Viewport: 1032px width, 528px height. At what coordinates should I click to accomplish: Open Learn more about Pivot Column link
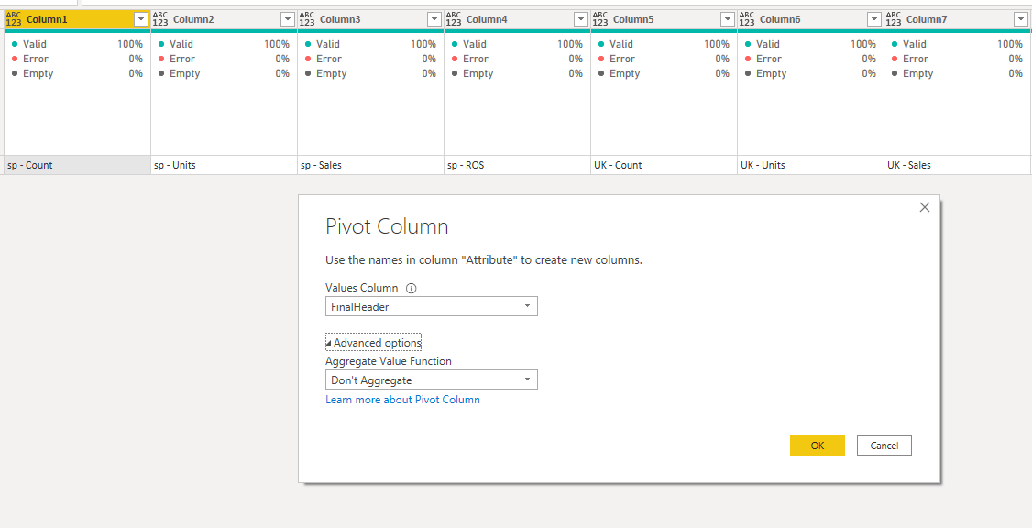coord(402,400)
